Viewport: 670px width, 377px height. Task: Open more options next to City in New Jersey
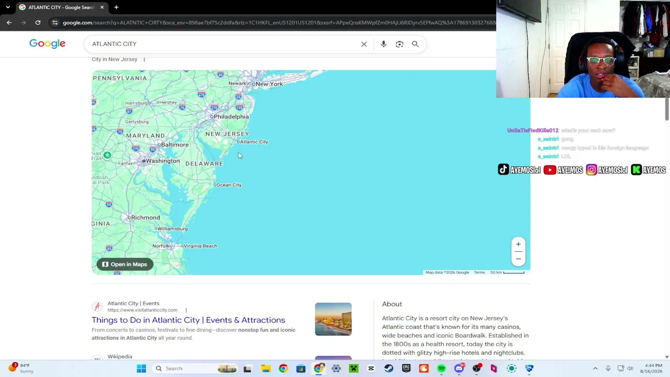[x=144, y=59]
